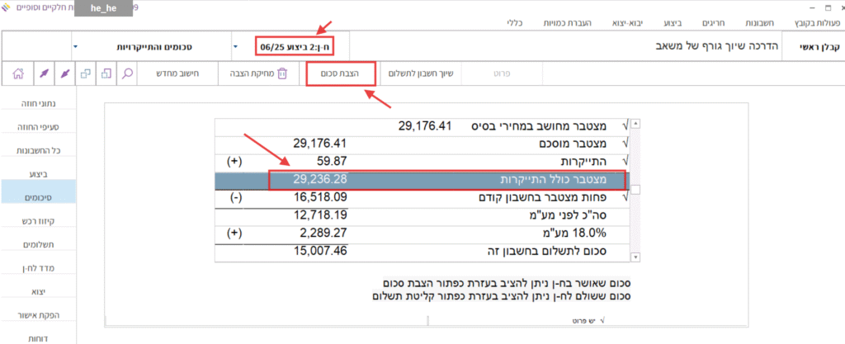Toggle the checkmark on the התייקרויות row
The height and width of the screenshot is (344, 845).
pyautogui.click(x=625, y=162)
